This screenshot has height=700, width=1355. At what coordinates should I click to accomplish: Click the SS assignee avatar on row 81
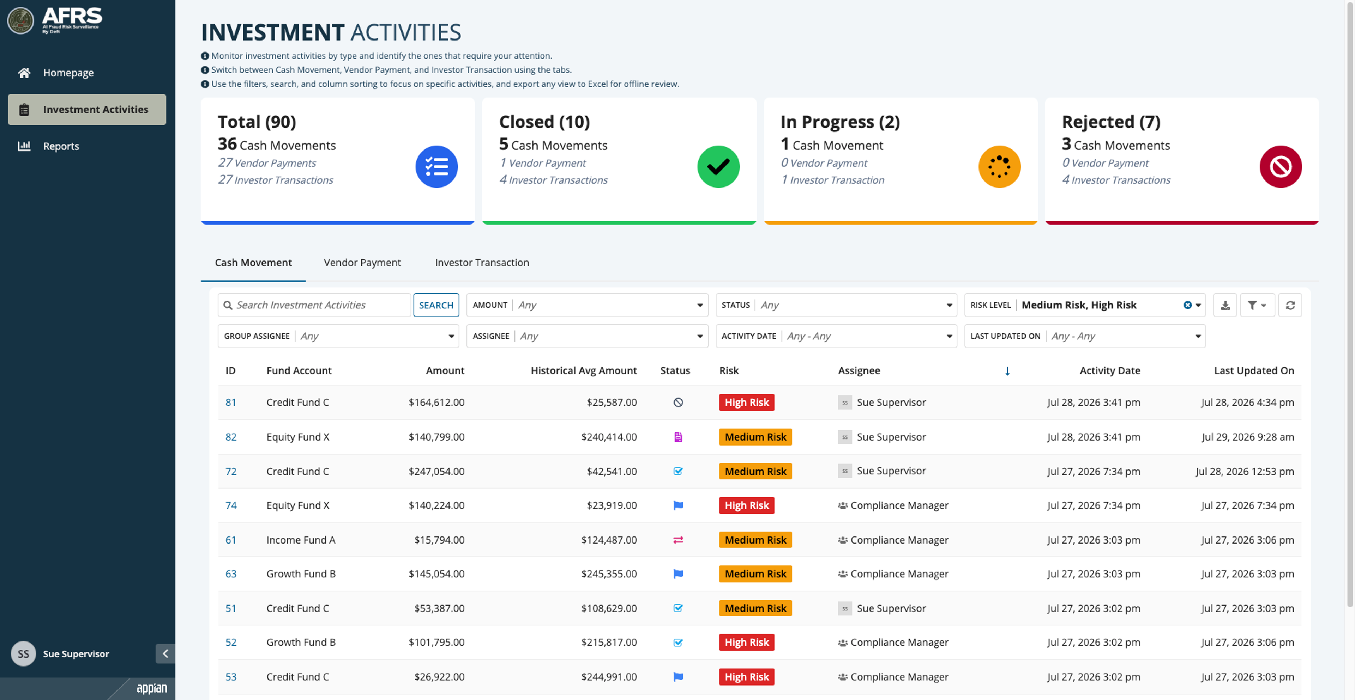click(x=845, y=403)
